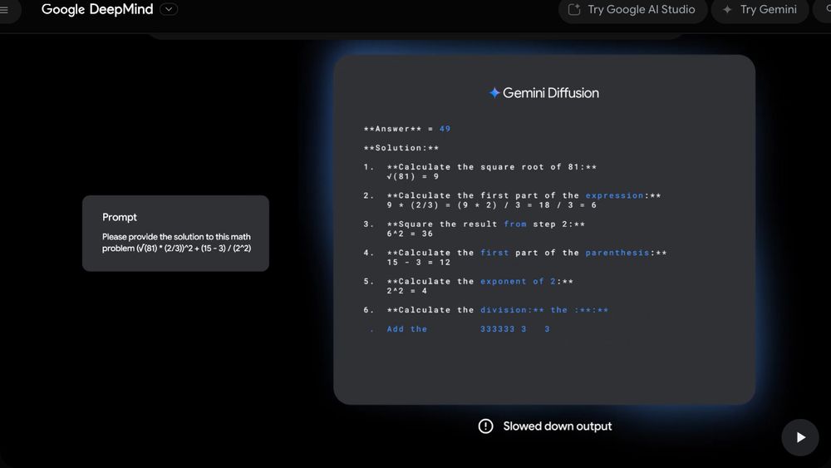The image size is (831, 468).
Task: Click the Prompt heading in the prompt card
Action: [119, 217]
